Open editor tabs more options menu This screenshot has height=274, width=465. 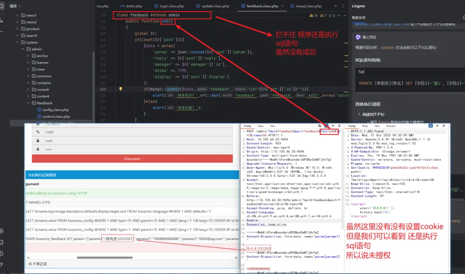[343, 6]
